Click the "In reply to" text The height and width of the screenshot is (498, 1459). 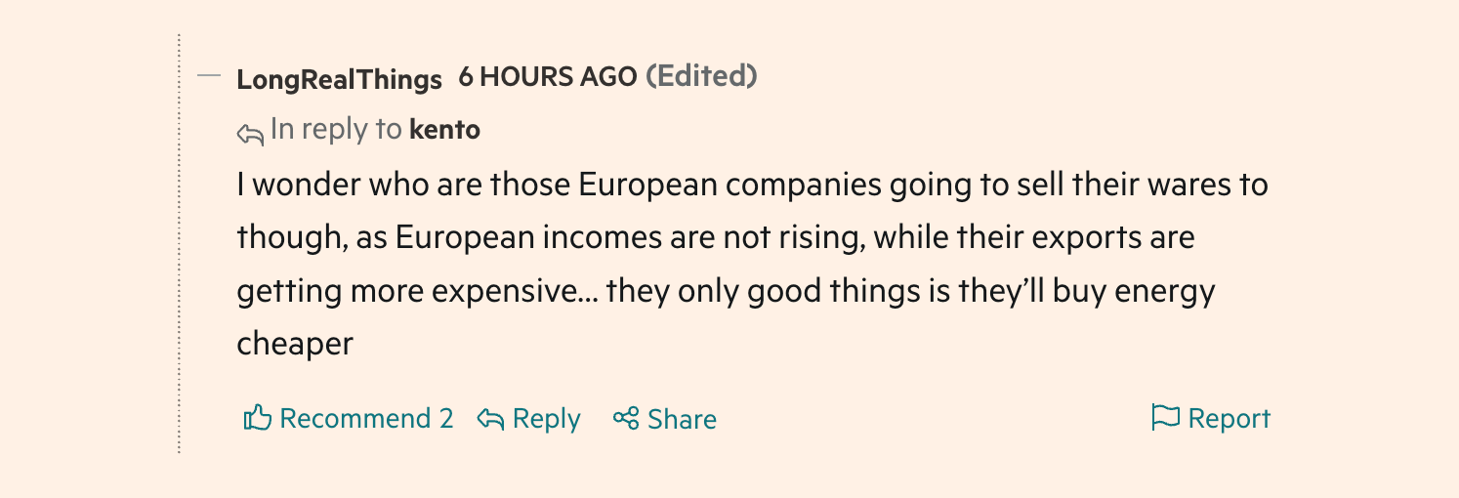click(x=336, y=130)
